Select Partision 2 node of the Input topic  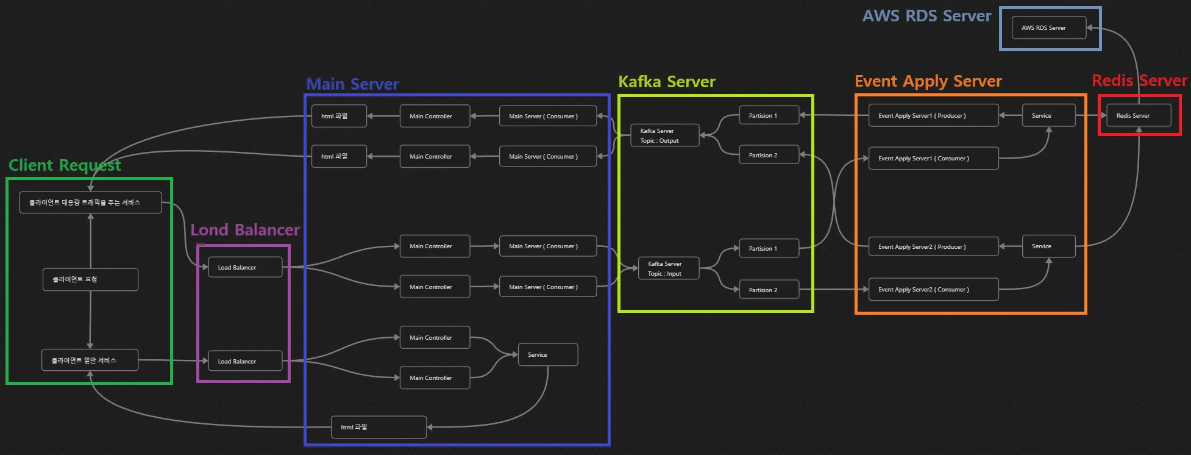[769, 290]
